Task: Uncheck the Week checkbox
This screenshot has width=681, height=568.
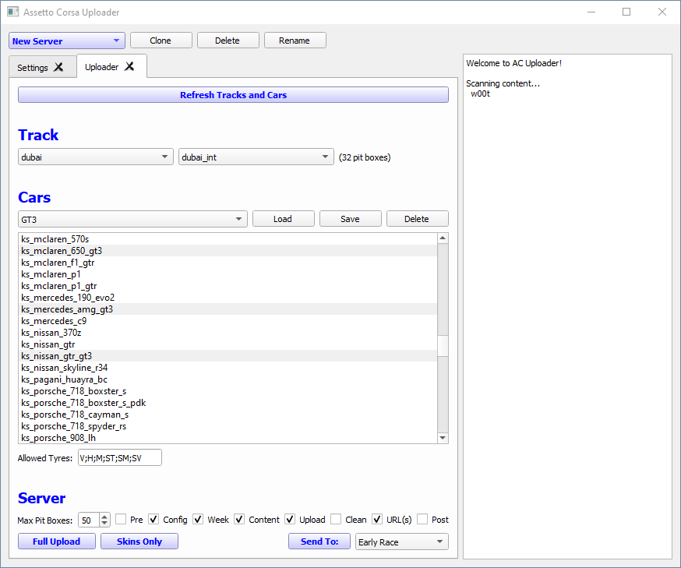Action: [198, 519]
